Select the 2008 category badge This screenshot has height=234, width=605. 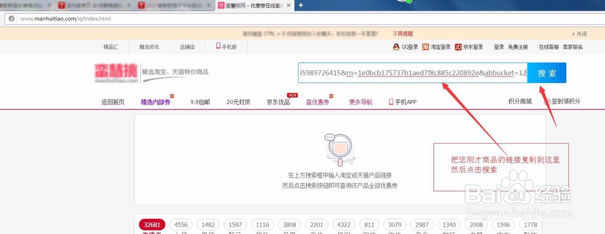click(476, 225)
